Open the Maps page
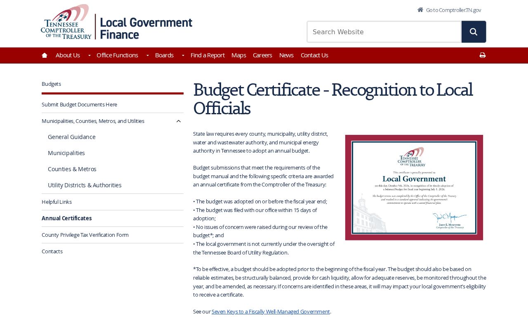Image resolution: width=528 pixels, height=330 pixels. [x=238, y=55]
